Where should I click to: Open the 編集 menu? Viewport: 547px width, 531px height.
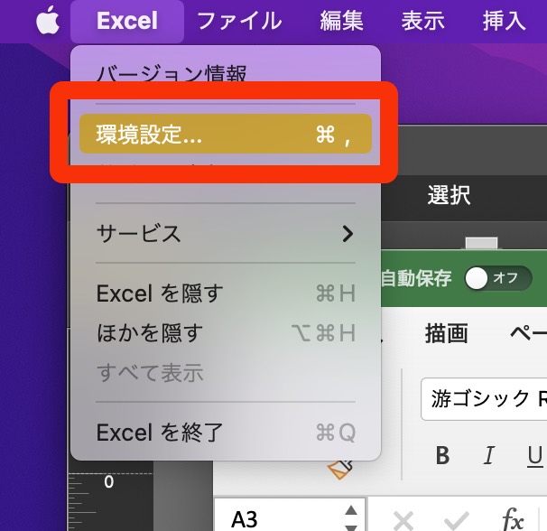[341, 21]
